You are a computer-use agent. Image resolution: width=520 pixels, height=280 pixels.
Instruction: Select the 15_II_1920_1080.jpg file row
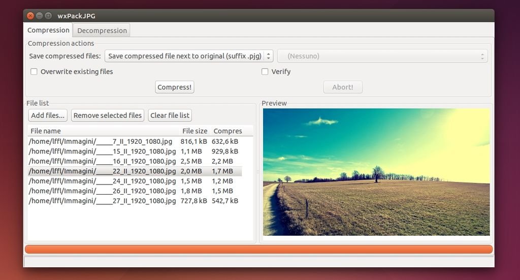135,151
